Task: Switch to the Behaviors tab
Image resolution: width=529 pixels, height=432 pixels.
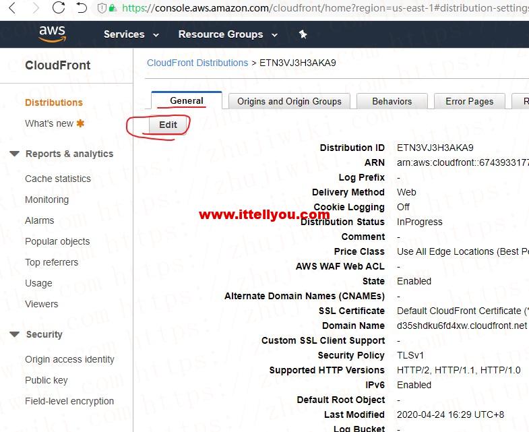Action: pyautogui.click(x=392, y=101)
